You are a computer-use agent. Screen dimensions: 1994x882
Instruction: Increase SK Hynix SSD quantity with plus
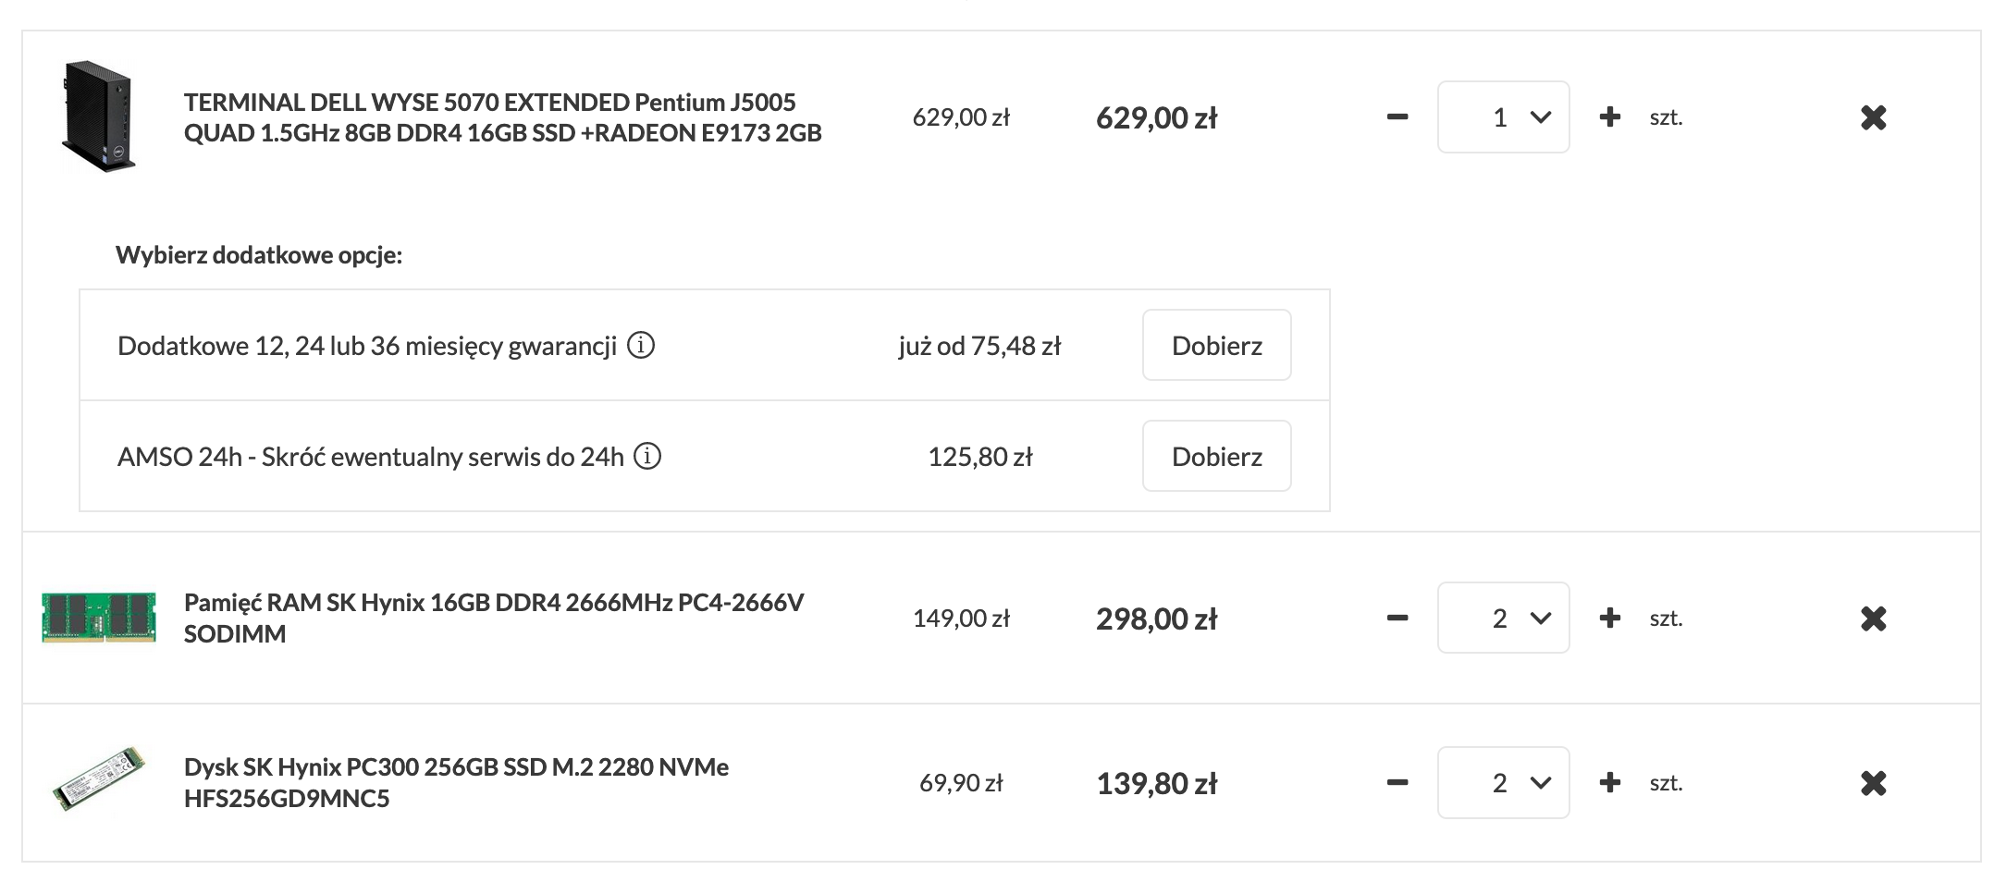(x=1609, y=783)
